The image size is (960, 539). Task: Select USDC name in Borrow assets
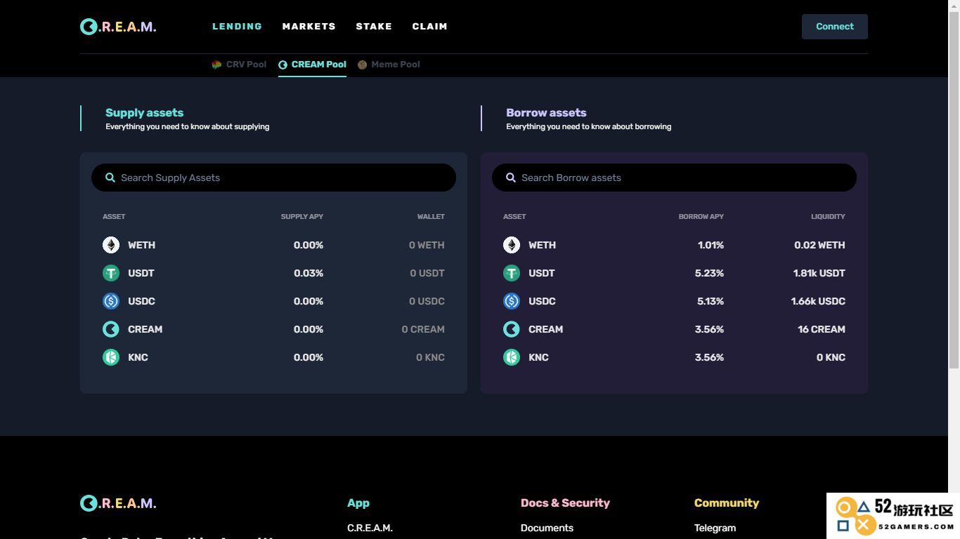click(542, 301)
